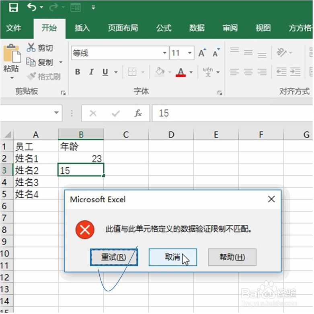Open Customize Quick Access Toolbar dropdown
314x314 pixels.
[93, 8]
